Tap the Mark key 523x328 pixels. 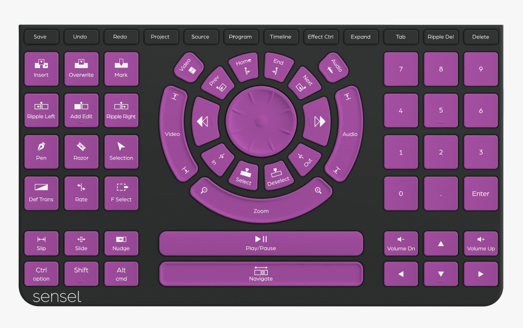pos(121,69)
